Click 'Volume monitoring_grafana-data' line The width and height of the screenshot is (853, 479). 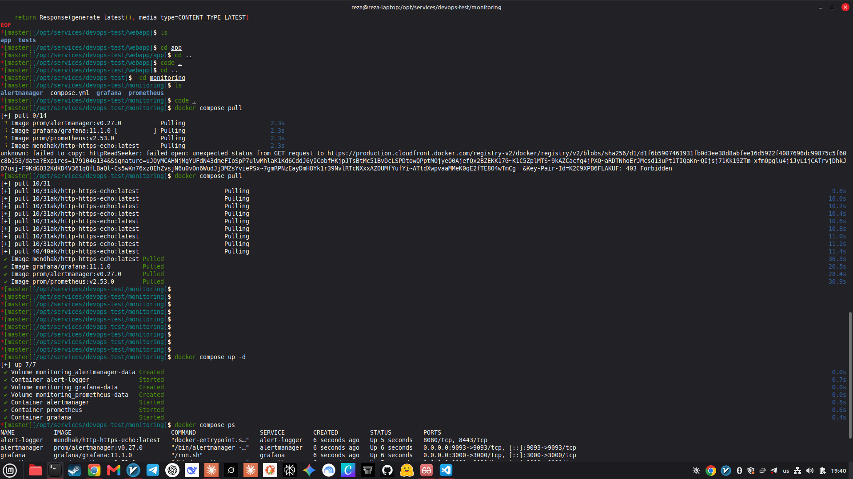click(64, 387)
